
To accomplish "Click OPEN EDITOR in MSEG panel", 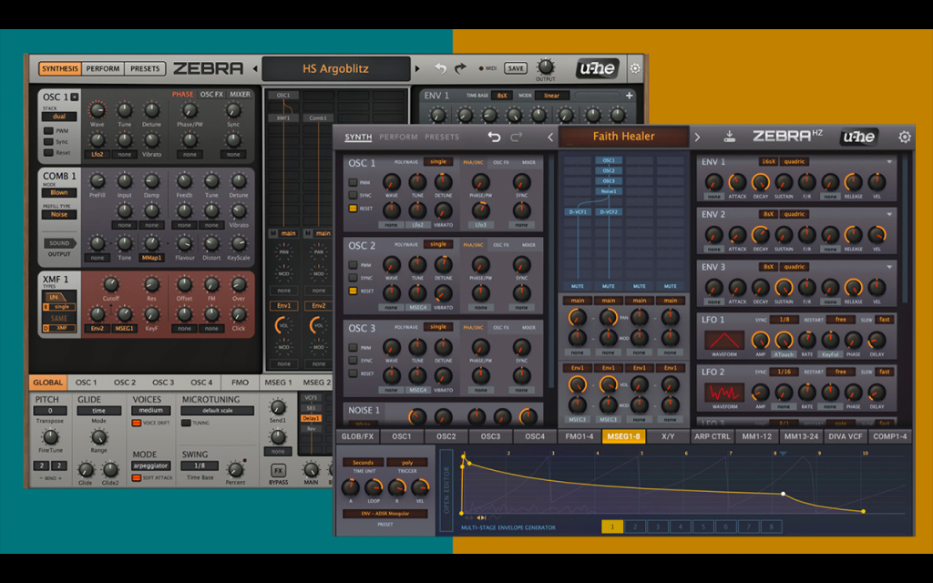I will tap(446, 490).
